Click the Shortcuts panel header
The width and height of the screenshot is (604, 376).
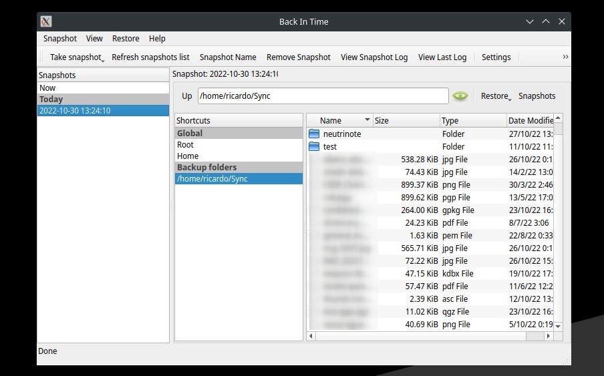(239, 120)
